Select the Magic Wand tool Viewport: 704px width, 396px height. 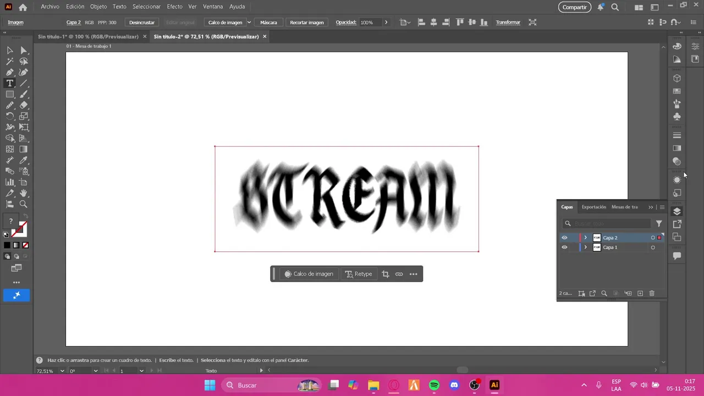coord(10,61)
